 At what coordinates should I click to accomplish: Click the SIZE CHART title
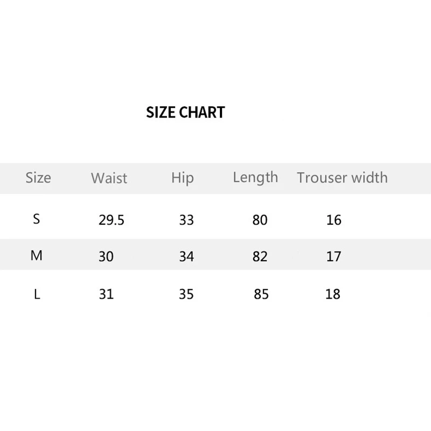[x=185, y=113]
